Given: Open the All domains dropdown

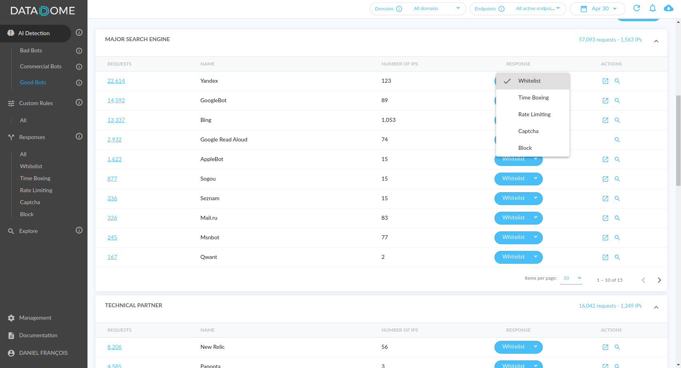Looking at the screenshot, I should point(437,8).
